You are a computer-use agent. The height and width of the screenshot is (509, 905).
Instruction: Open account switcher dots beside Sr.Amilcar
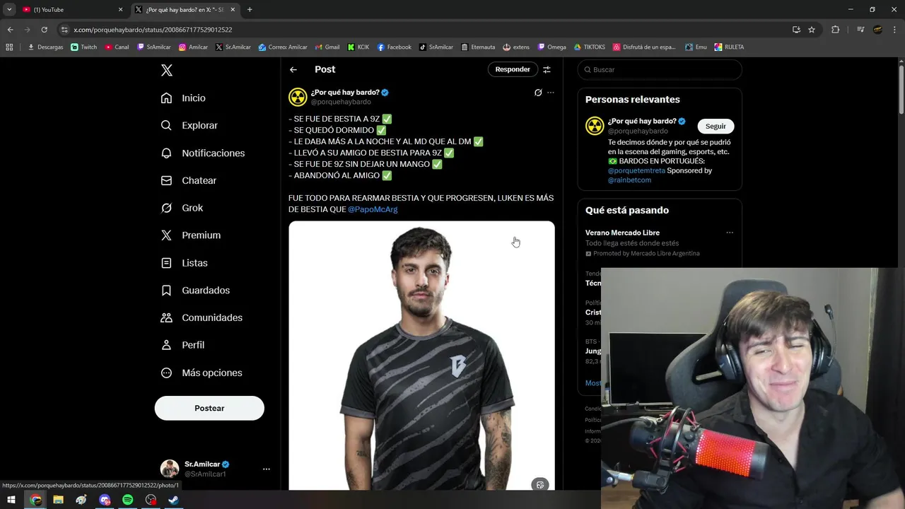tap(267, 469)
